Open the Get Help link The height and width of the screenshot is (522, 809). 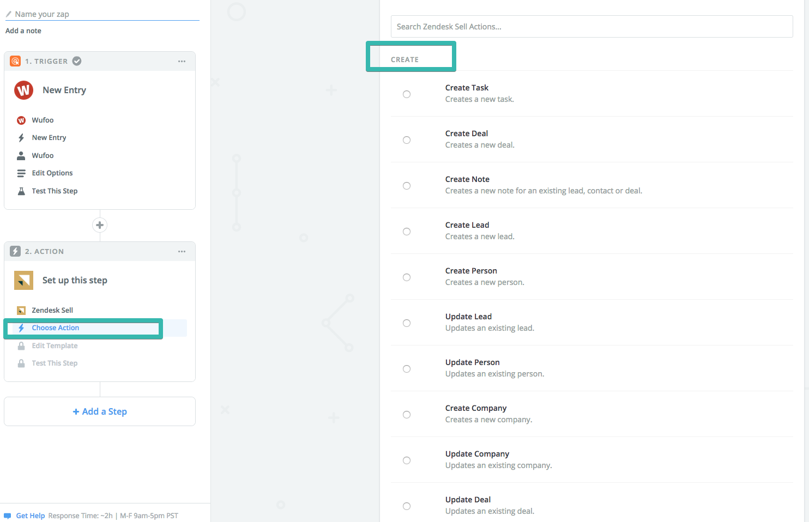31,515
